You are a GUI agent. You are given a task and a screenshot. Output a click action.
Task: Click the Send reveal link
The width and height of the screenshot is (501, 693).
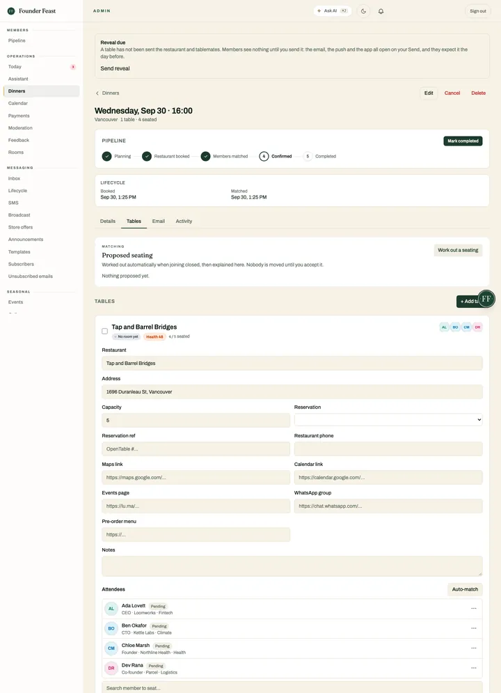[116, 68]
